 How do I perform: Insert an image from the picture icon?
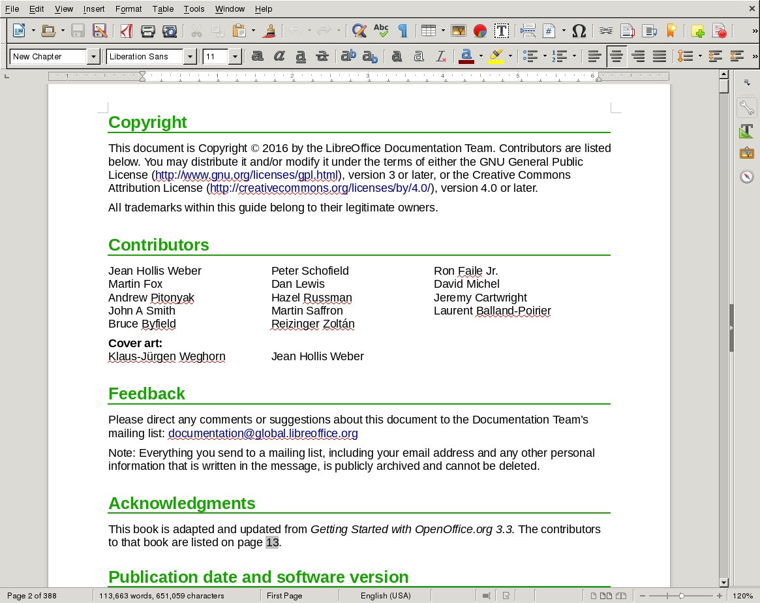[459, 31]
